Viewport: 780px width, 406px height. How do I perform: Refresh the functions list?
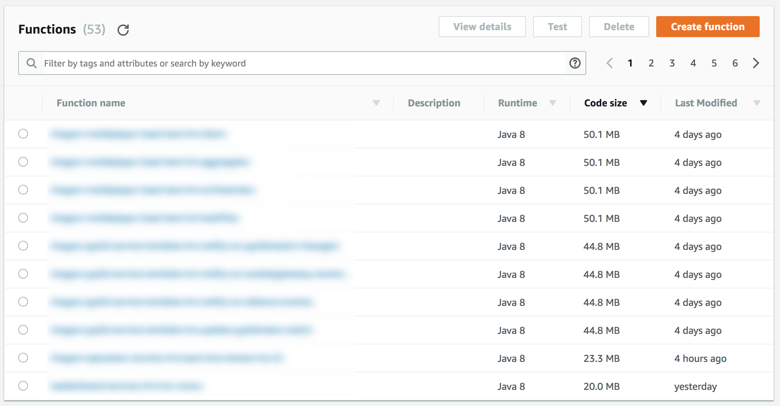pos(123,30)
